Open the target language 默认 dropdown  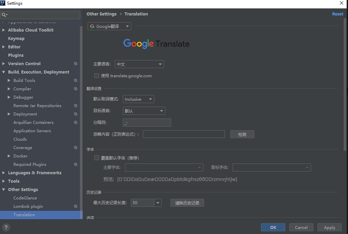[144, 111]
